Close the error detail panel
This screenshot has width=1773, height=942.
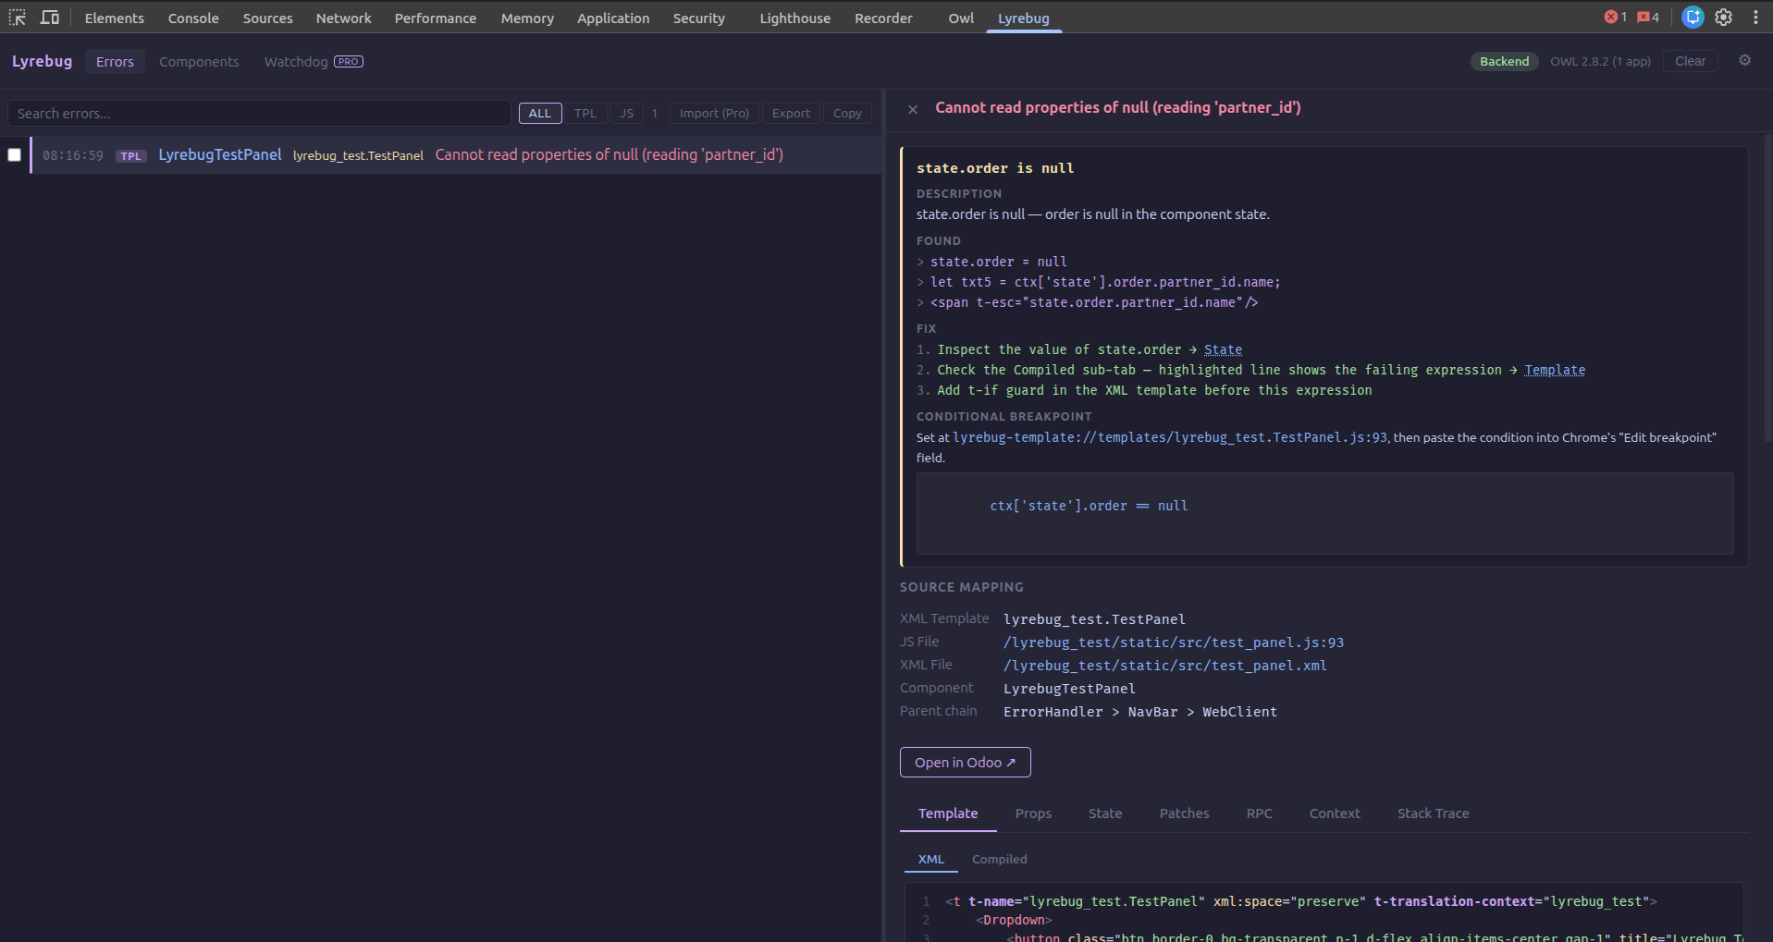pos(913,109)
